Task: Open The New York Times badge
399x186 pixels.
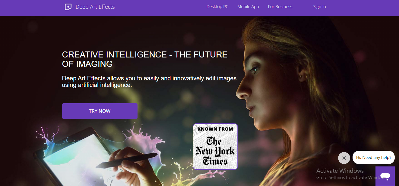Action: pos(215,147)
